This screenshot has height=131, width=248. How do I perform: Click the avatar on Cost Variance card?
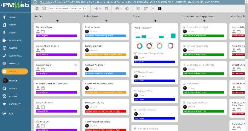pos(87,31)
